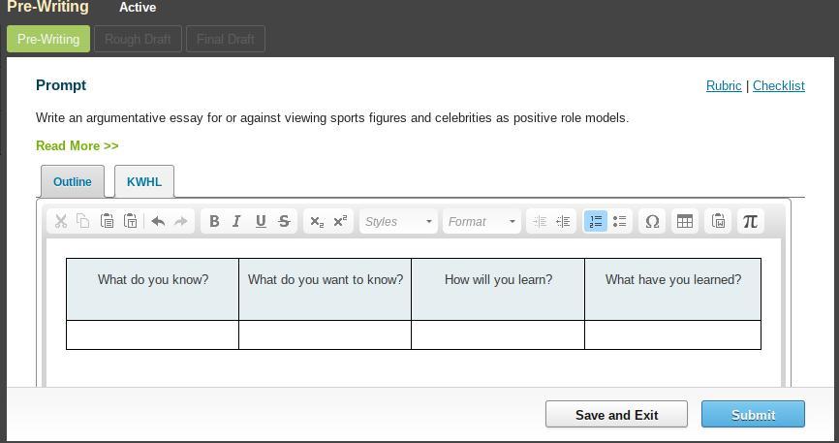Click the Paste clipboard icon
Image resolution: width=839 pixels, height=443 pixels.
(x=107, y=221)
